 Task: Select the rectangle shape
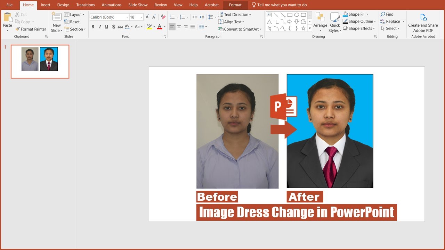point(290,15)
